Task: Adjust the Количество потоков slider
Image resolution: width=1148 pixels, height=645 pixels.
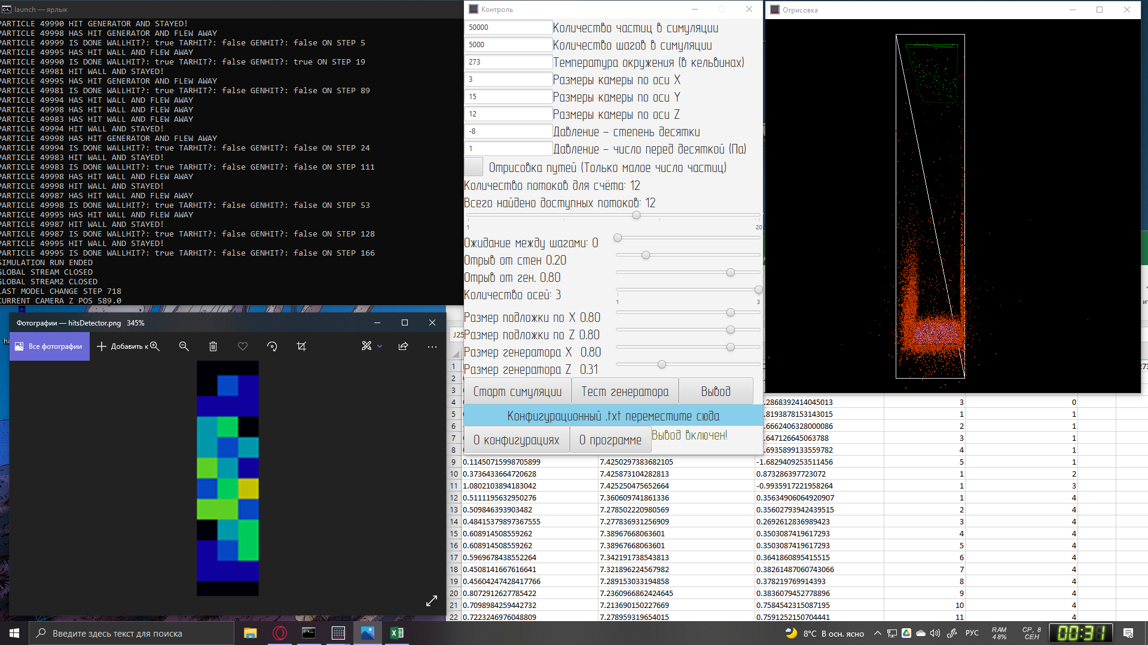Action: tap(636, 216)
